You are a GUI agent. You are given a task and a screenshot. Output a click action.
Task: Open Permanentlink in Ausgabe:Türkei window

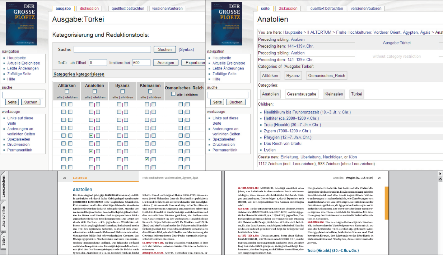20,150
